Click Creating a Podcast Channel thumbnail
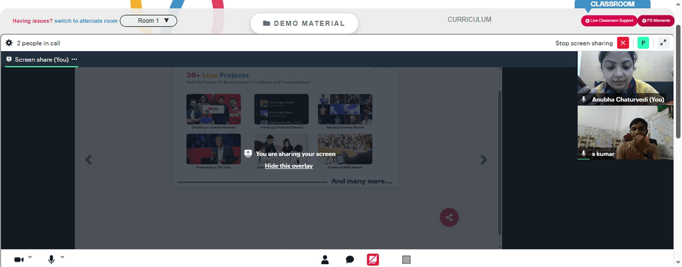The height and width of the screenshot is (267, 682). (282, 110)
